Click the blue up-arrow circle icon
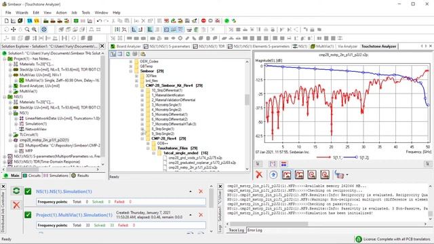The width and height of the screenshot is (434, 244). (273, 175)
